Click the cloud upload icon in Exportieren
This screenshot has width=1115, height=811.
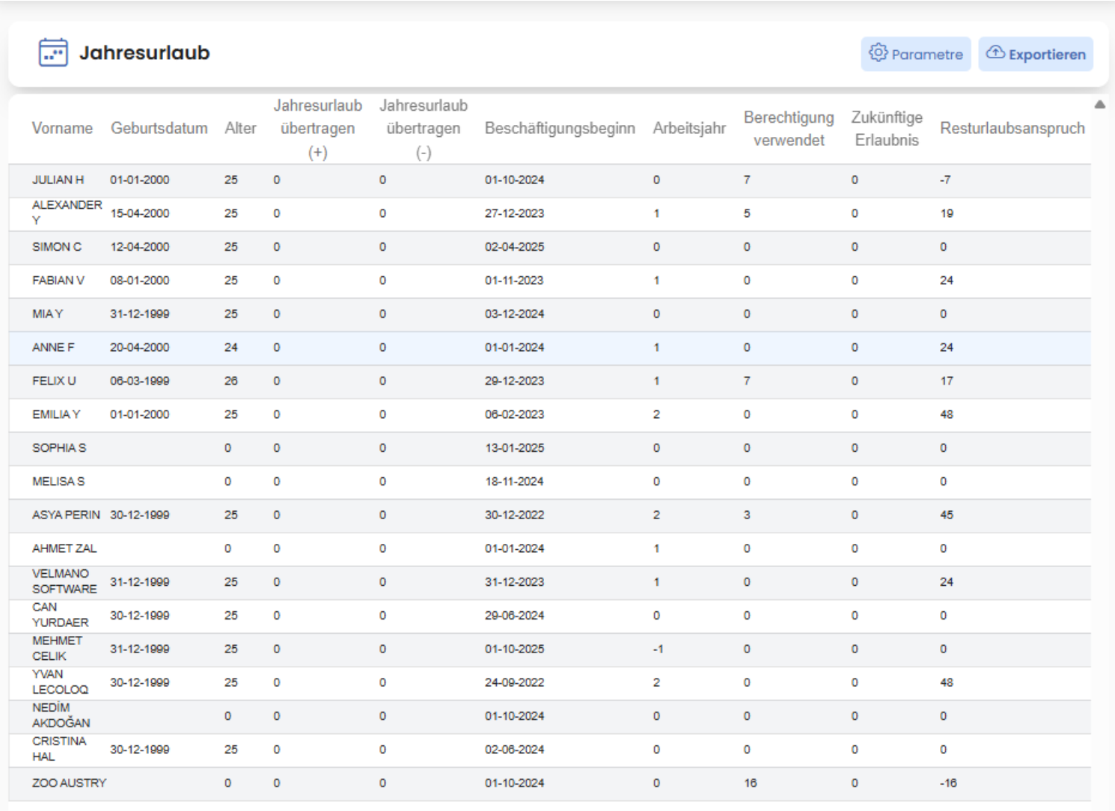click(x=995, y=53)
